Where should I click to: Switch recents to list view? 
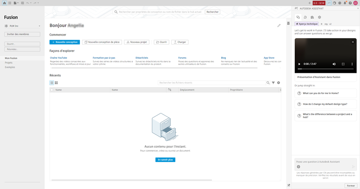[x=52, y=83]
